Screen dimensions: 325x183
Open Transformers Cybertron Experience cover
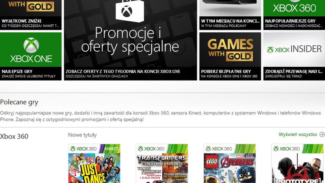point(162,164)
